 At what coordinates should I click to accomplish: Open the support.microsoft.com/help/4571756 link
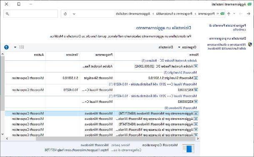pos(77,150)
